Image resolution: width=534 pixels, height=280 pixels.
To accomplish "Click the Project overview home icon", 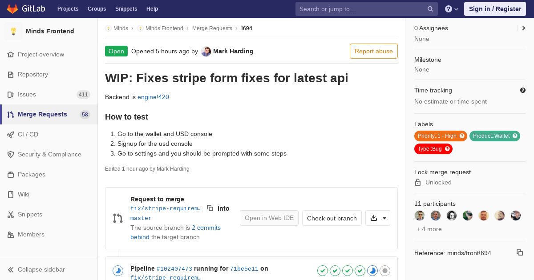I will (x=11, y=54).
